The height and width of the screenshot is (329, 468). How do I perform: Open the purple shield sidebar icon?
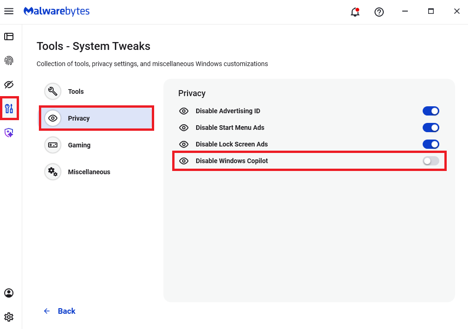(9, 133)
